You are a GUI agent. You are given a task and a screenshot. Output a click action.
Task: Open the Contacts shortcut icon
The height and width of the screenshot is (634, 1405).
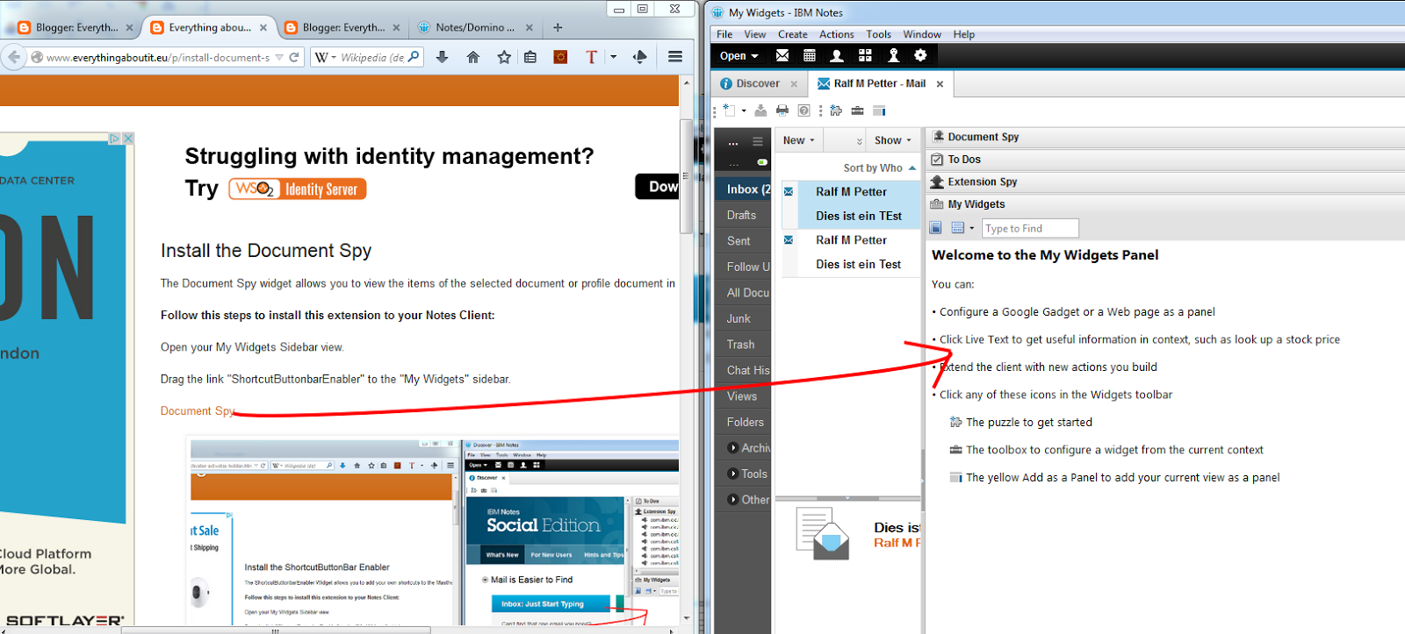pyautogui.click(x=837, y=55)
